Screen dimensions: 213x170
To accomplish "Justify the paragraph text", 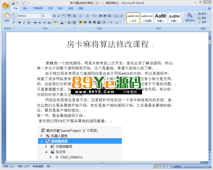I will [x=95, y=22].
